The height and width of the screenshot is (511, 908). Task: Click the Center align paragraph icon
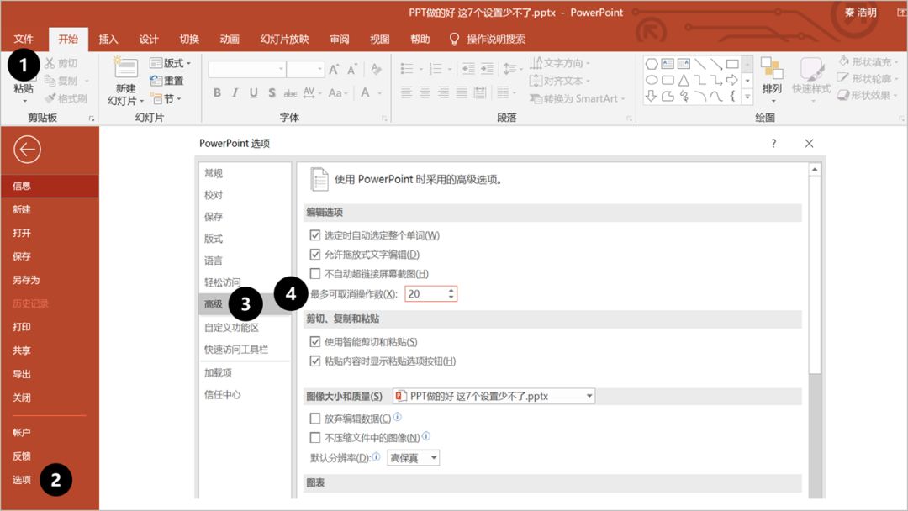click(425, 92)
